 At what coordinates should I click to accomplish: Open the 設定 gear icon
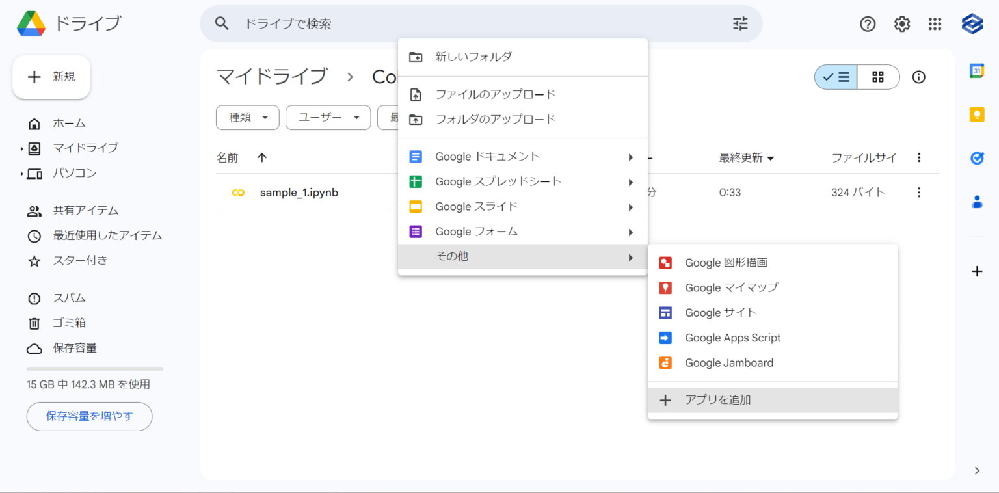[901, 23]
